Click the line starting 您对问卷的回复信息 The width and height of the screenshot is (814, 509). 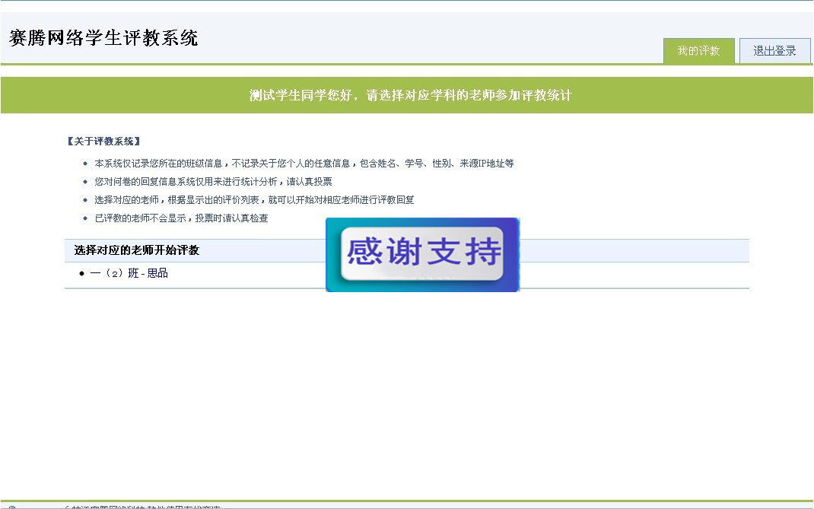(213, 182)
